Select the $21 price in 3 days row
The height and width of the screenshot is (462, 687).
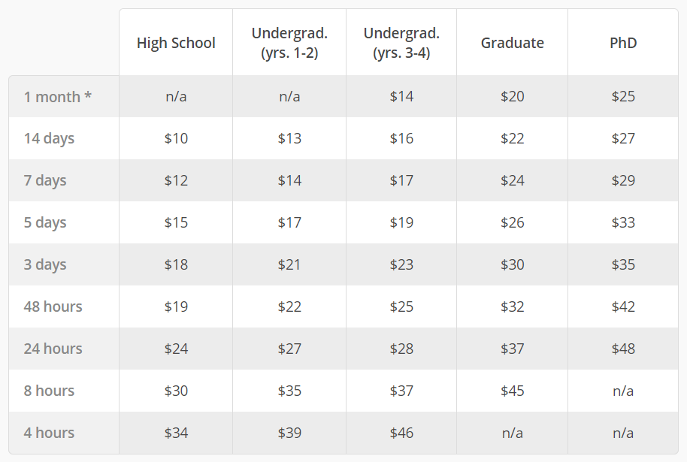pos(289,264)
